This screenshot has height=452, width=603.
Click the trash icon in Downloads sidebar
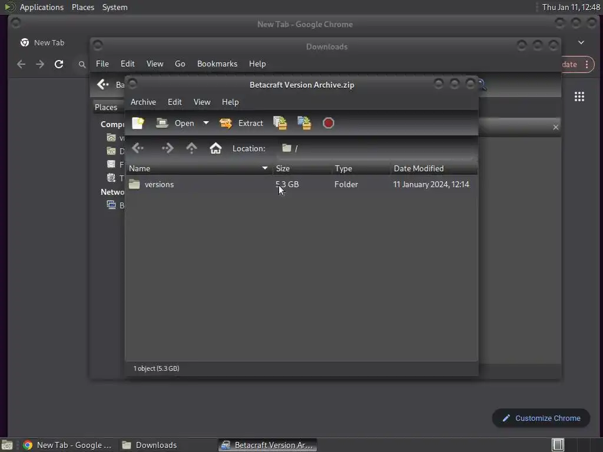coord(111,178)
